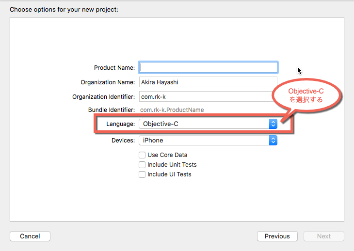Open the Devices popup showing iPhone
Image resolution: width=354 pixels, height=251 pixels.
[x=208, y=140]
